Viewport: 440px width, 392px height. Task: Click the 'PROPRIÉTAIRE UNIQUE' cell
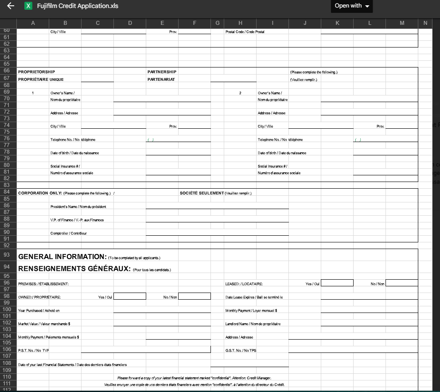tap(41, 79)
